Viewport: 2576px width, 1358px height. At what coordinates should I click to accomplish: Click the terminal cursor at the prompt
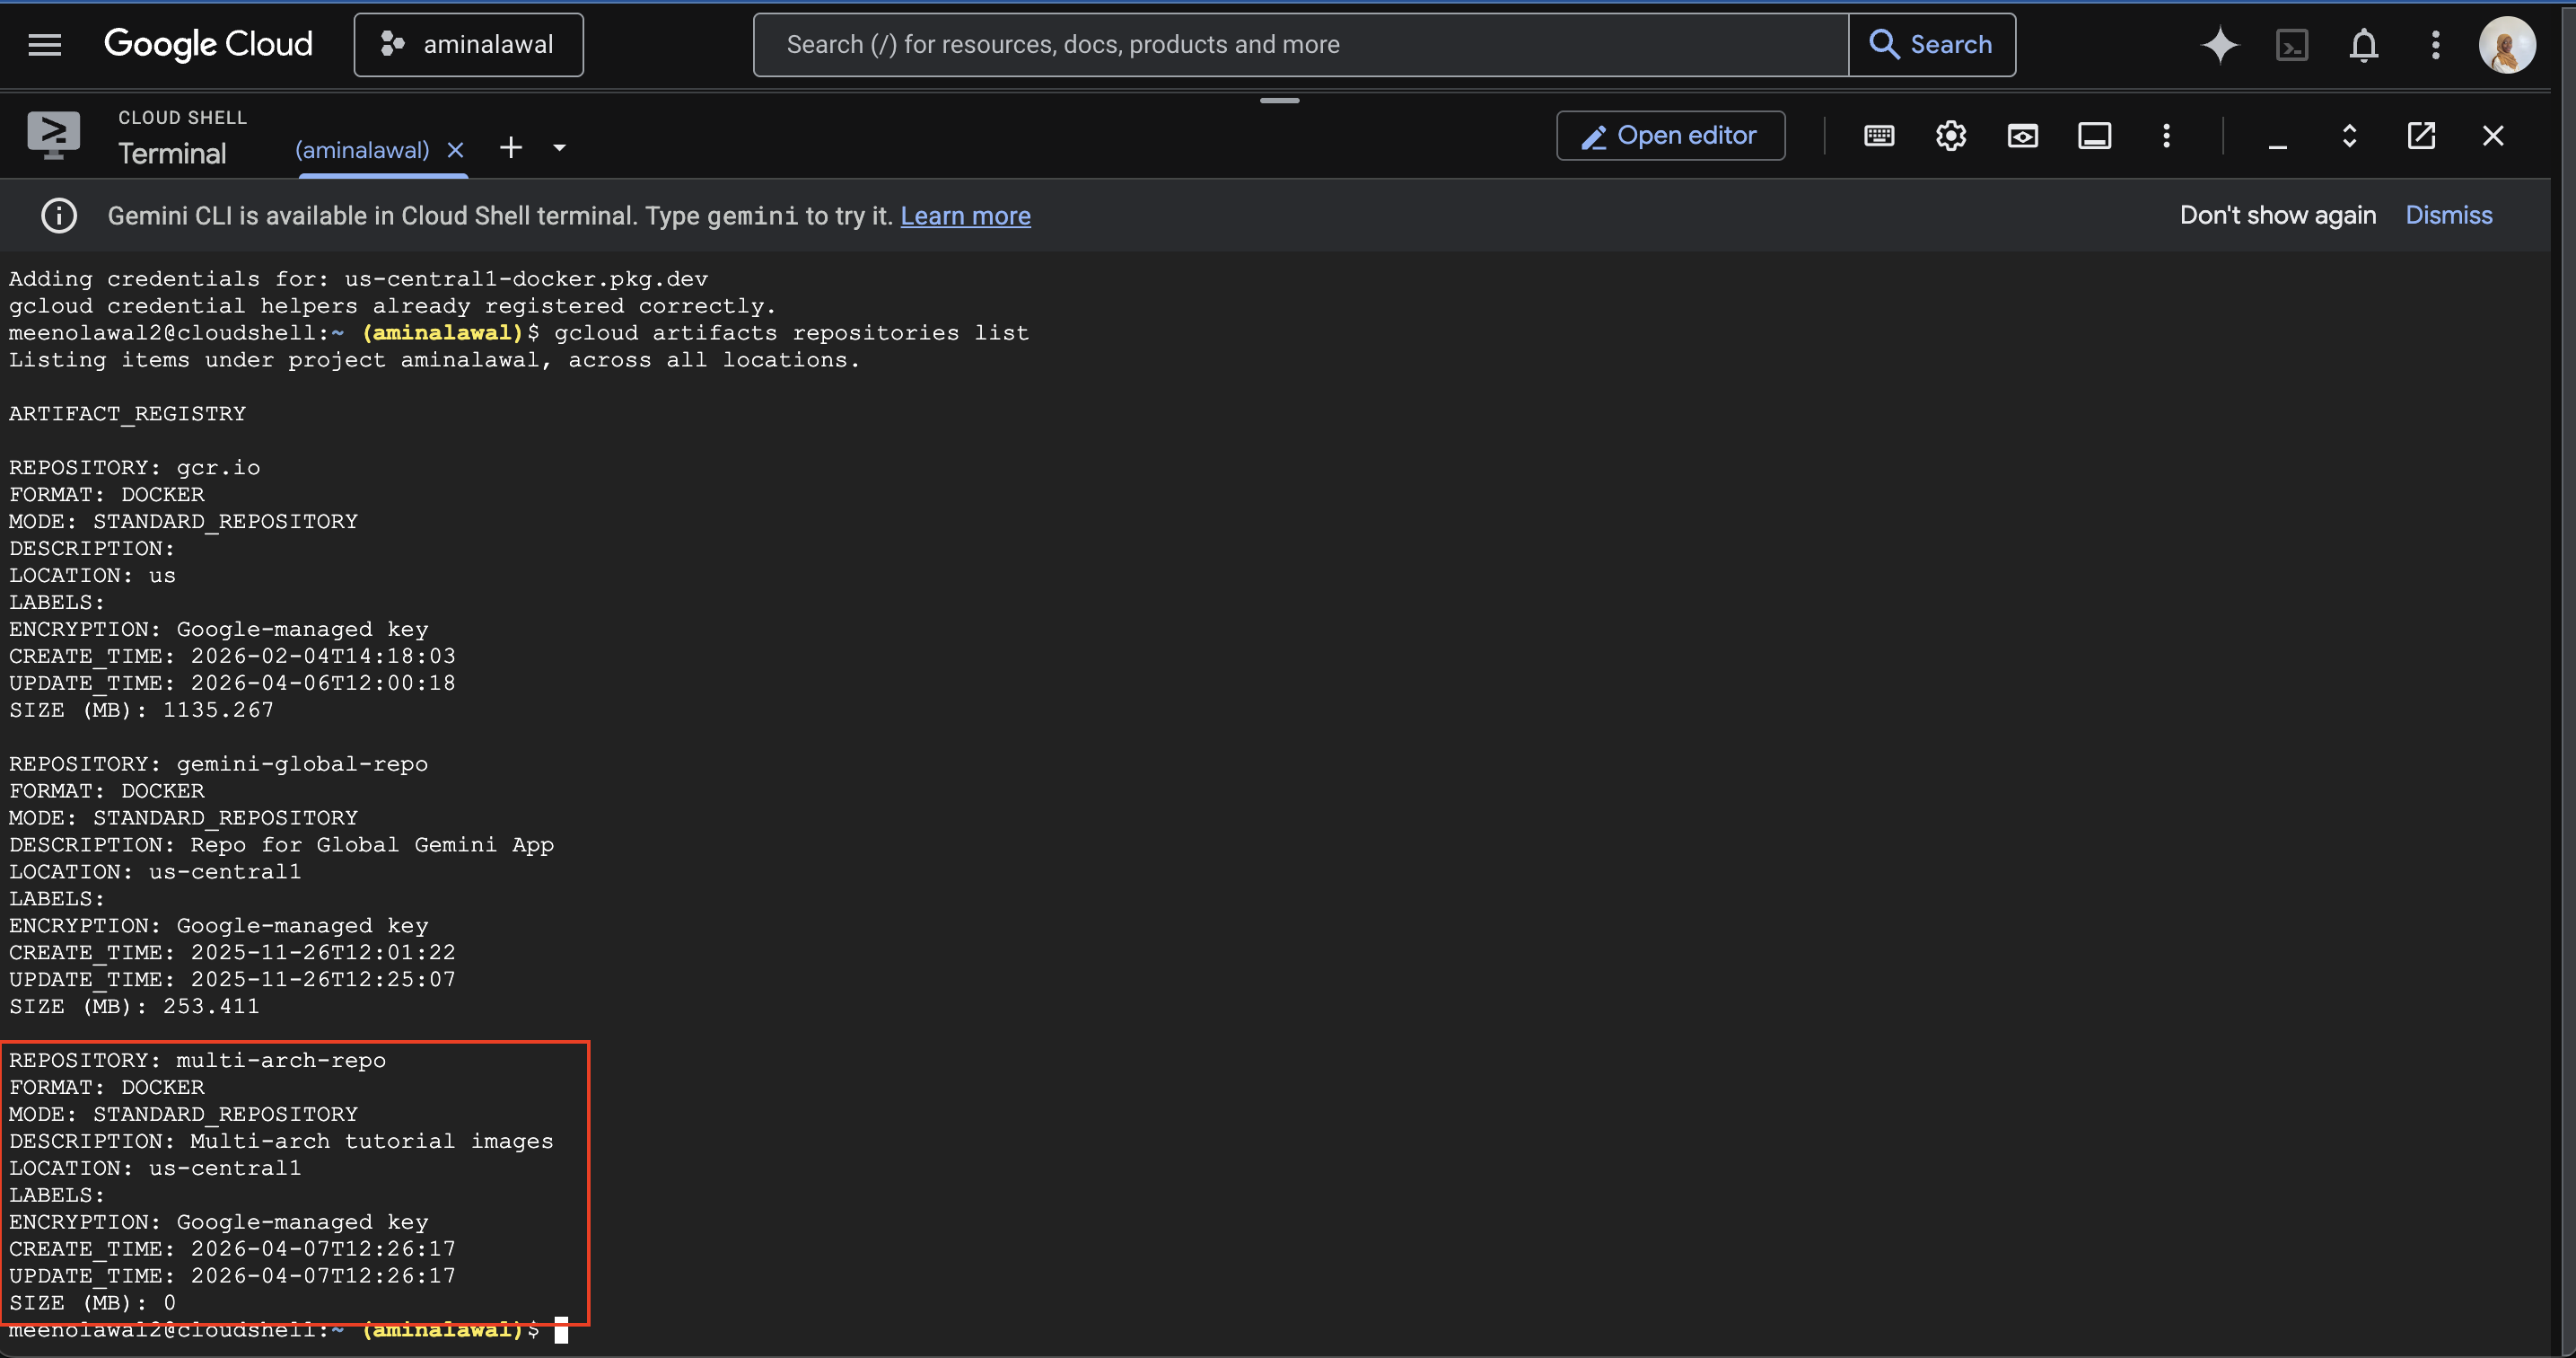pyautogui.click(x=561, y=1330)
